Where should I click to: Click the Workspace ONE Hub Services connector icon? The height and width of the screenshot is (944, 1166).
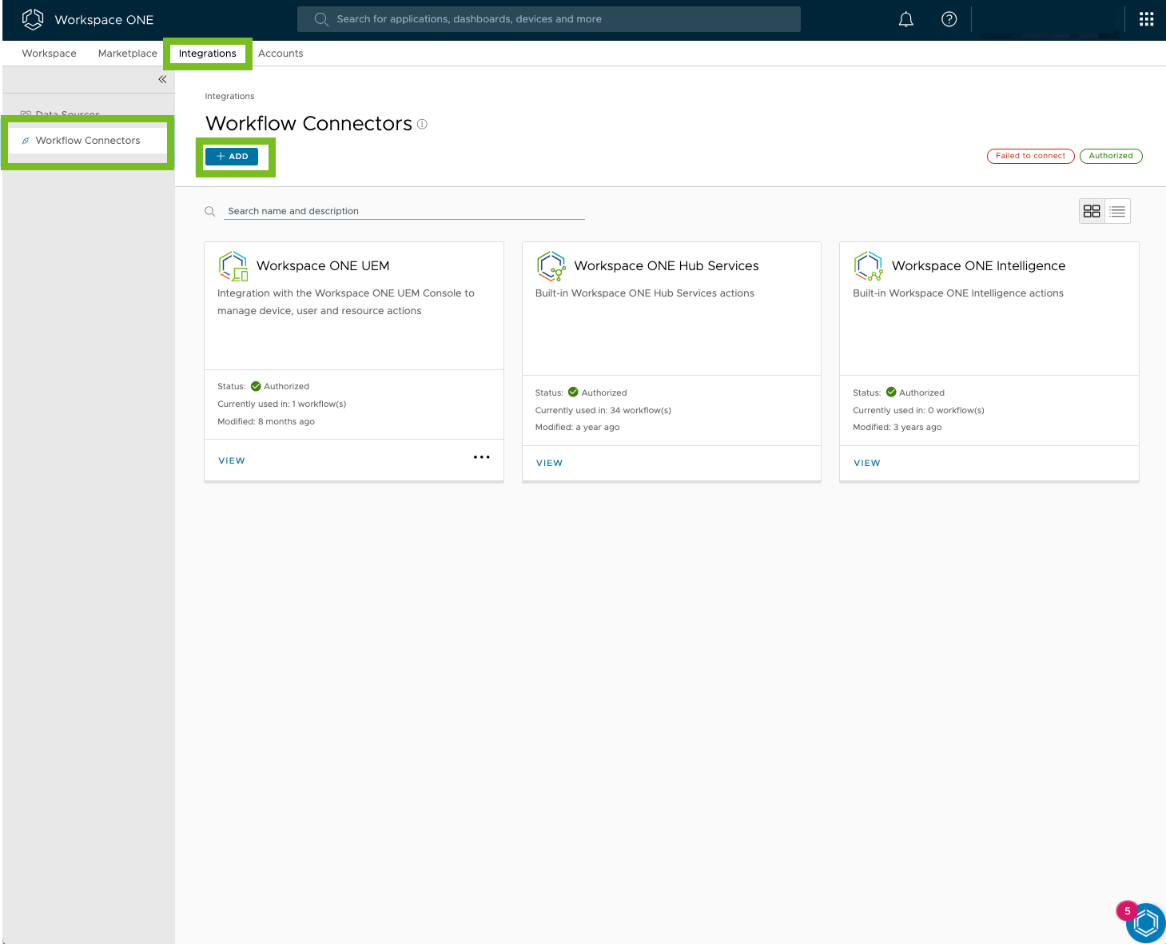[x=551, y=266]
